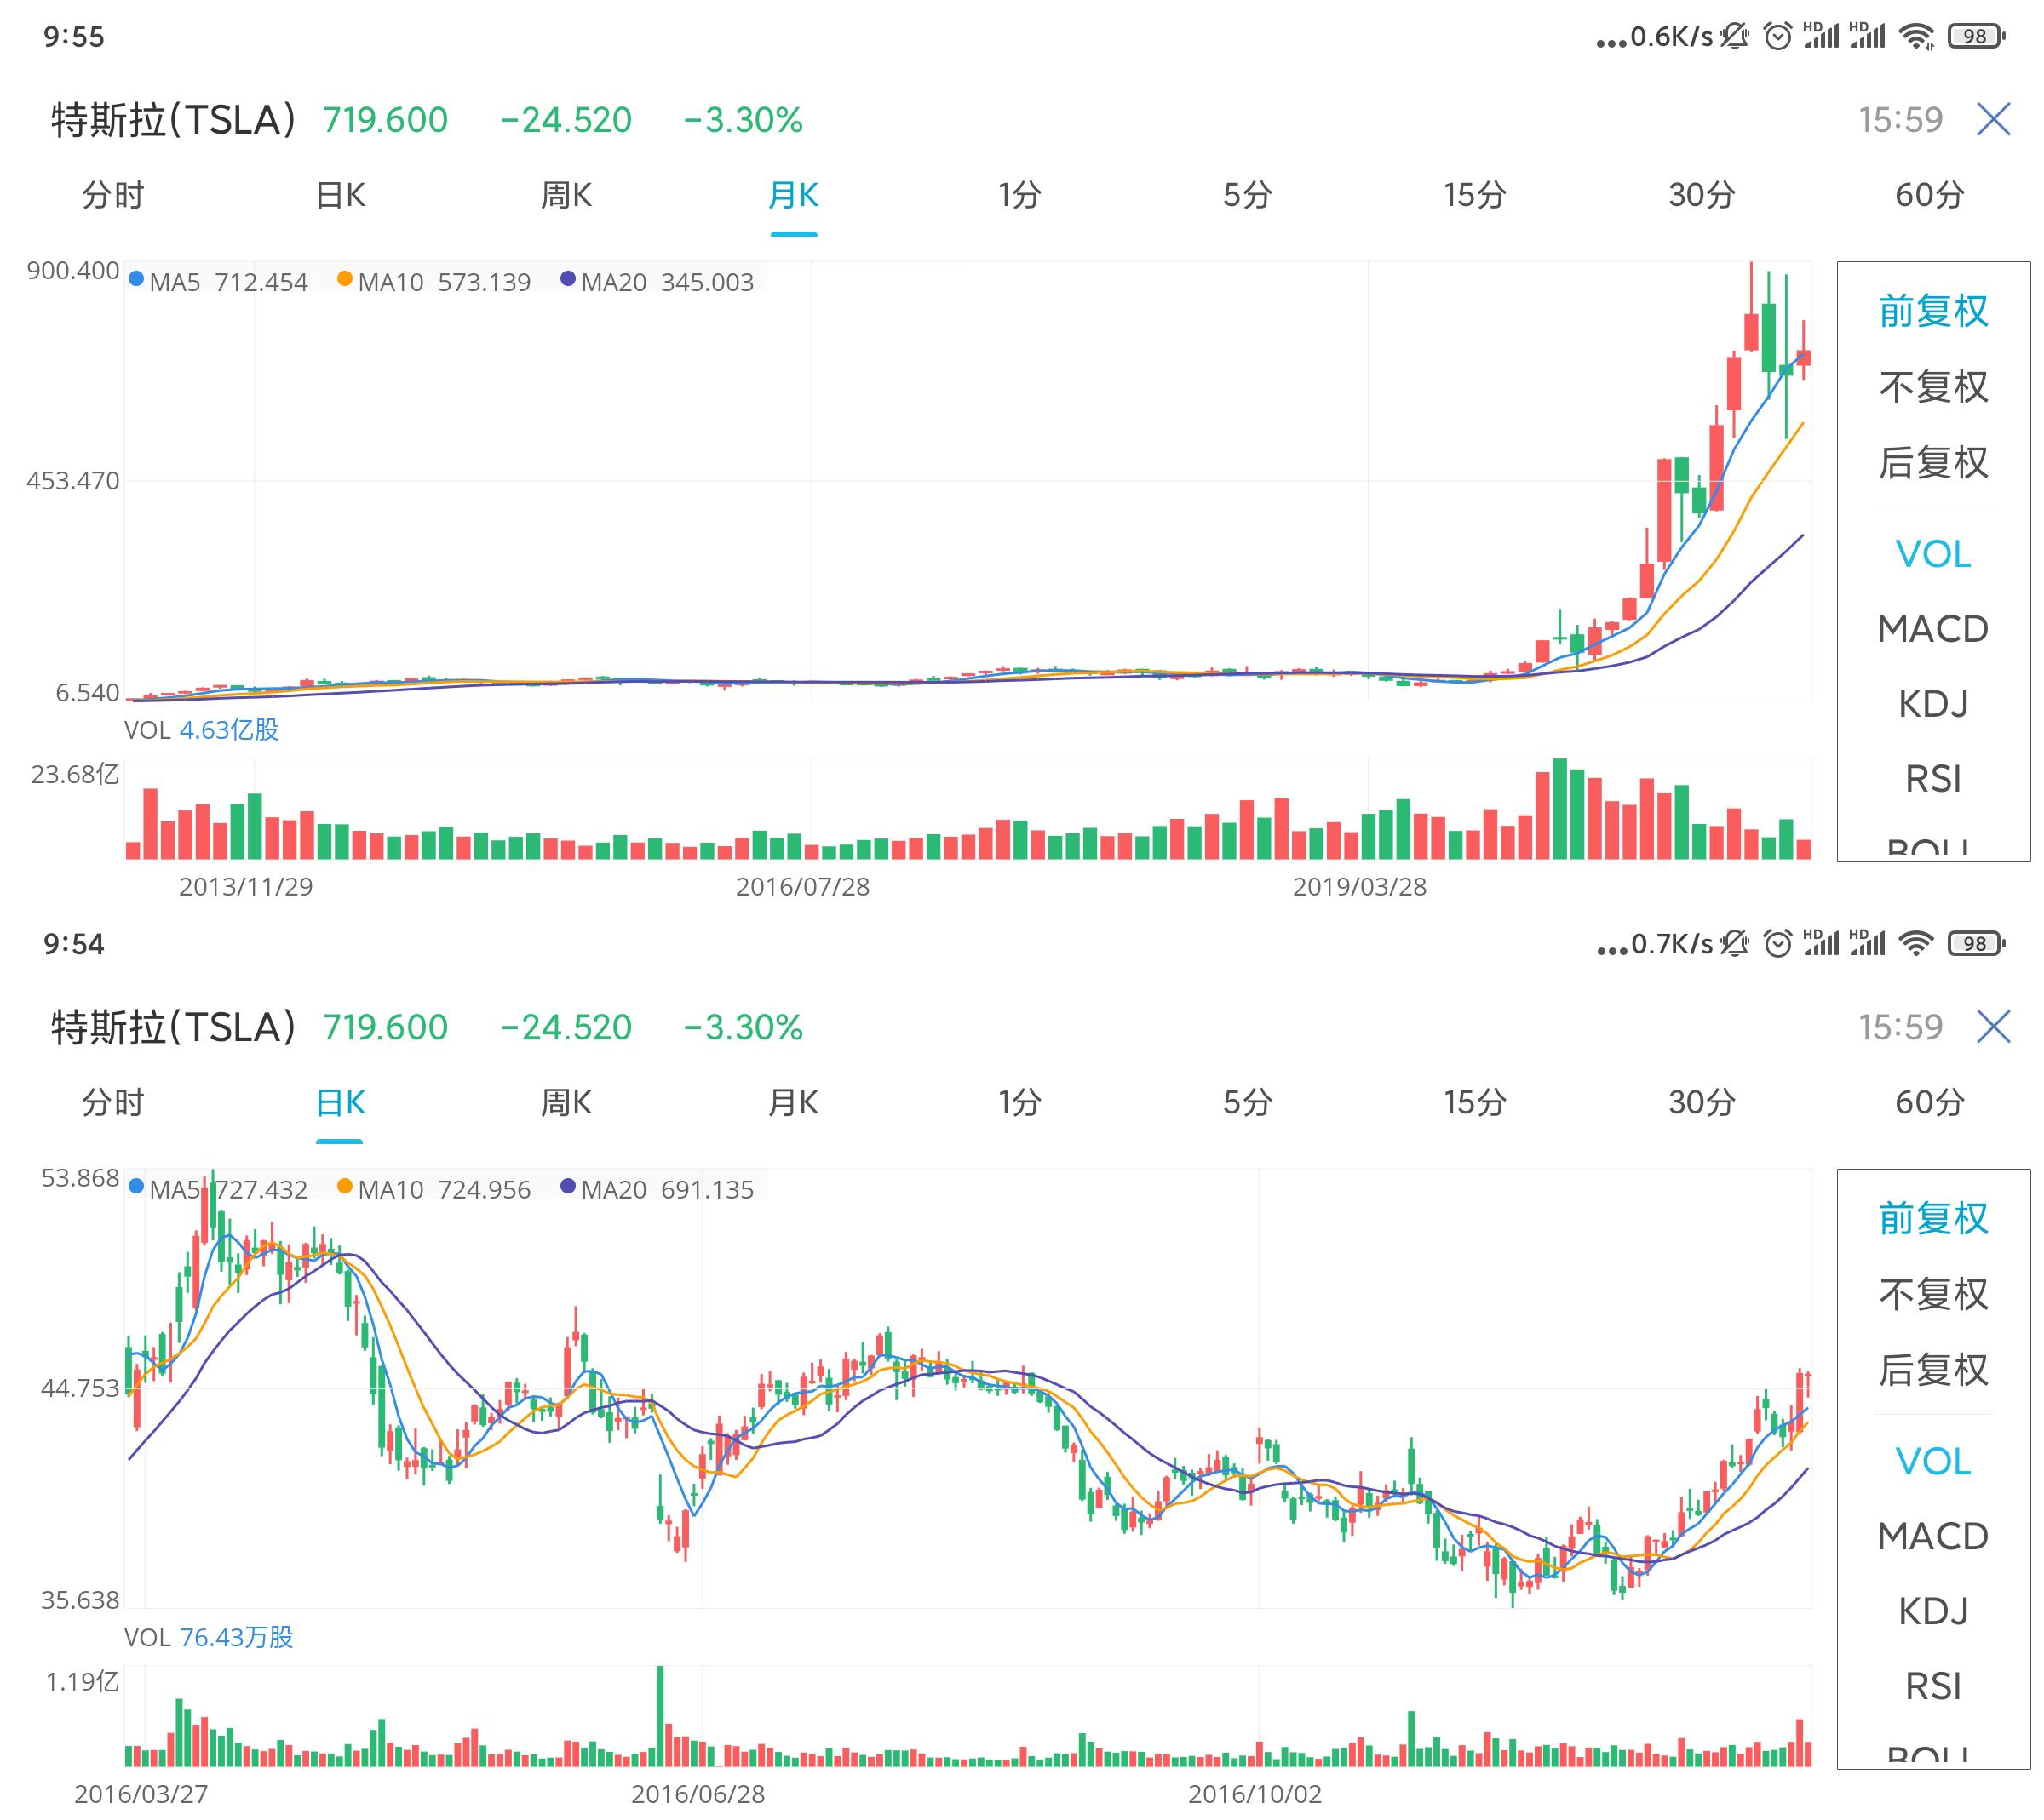Select 不复权 option in top chart panel
2044x1820 pixels.
1933,387
